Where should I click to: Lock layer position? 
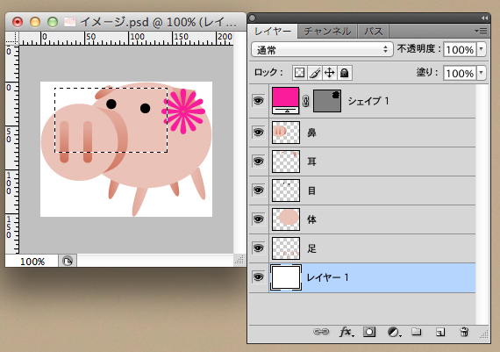pyautogui.click(x=330, y=73)
